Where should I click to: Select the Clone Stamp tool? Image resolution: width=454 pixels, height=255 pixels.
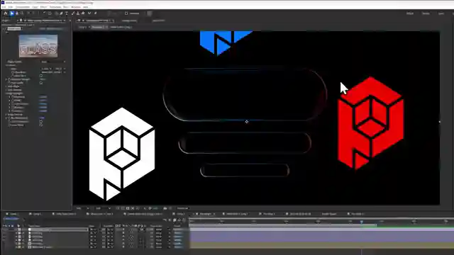point(77,13)
